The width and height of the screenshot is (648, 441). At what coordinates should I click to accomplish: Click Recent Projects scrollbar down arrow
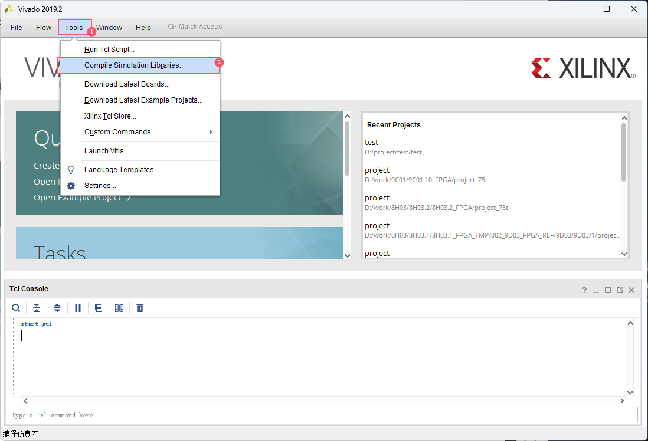624,254
